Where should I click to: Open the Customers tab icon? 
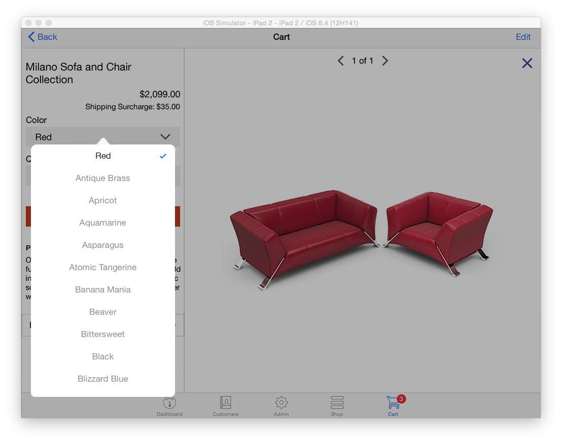[x=225, y=402]
